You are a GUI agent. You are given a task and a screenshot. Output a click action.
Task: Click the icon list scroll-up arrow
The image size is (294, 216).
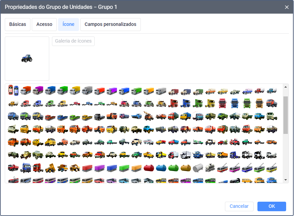[x=285, y=87]
